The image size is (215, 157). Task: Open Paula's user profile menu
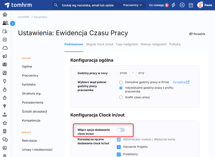(x=204, y=5)
